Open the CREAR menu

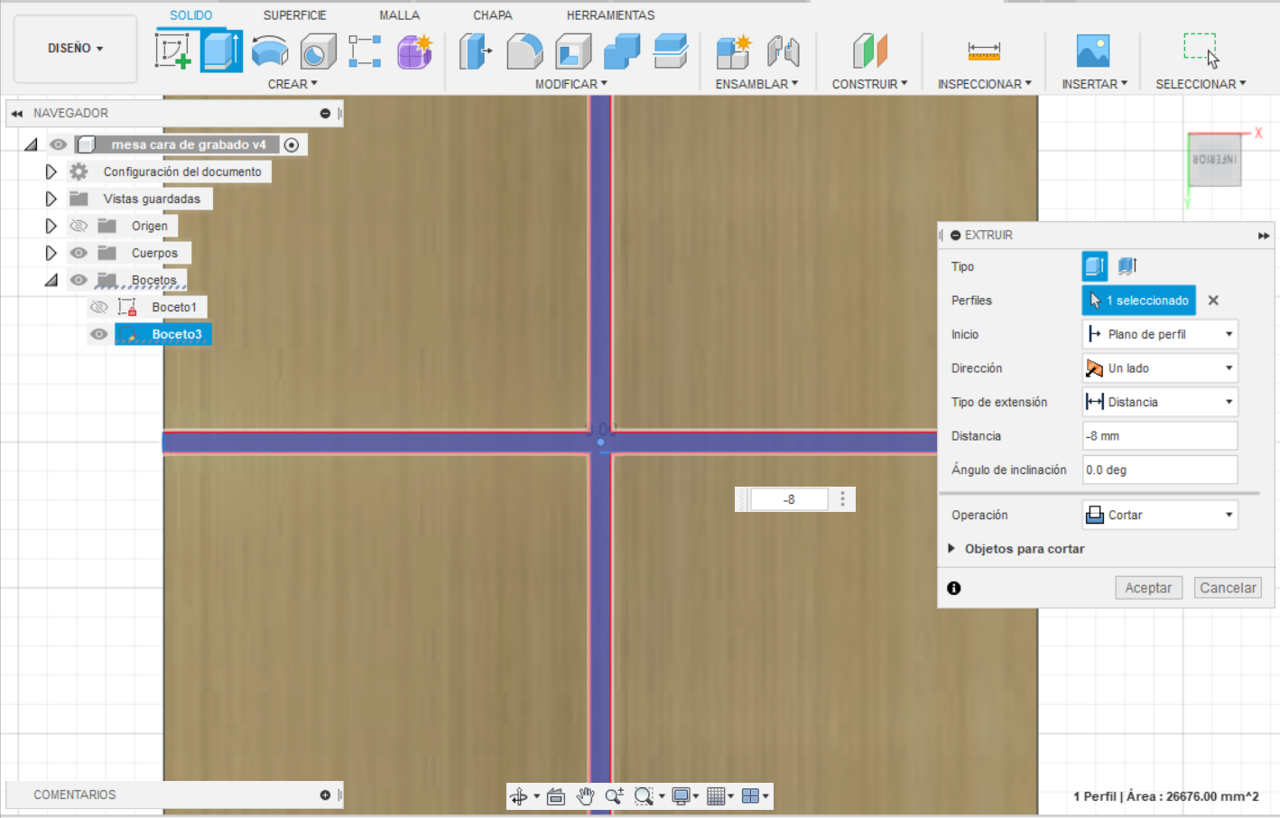[292, 84]
